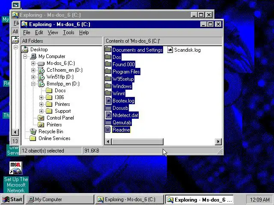Click the Brmsfpp_en (D:) CD drive icon
274x205 pixels.
click(x=41, y=84)
